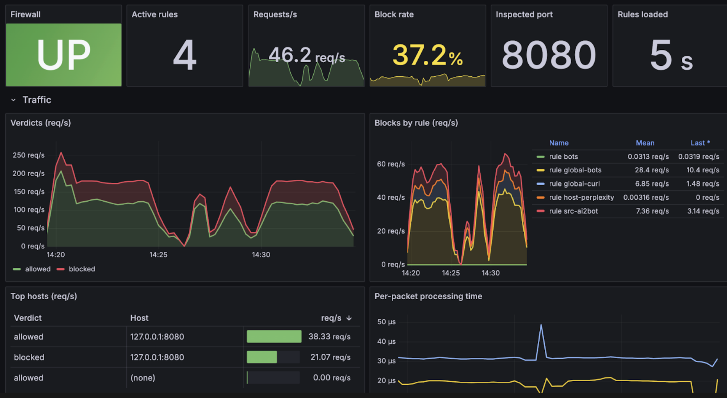727x398 pixels.
Task: Click the 37.2% block rate value
Action: click(427, 55)
